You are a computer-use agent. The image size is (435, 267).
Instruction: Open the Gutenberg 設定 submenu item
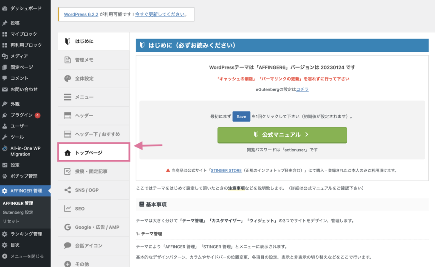(x=18, y=212)
